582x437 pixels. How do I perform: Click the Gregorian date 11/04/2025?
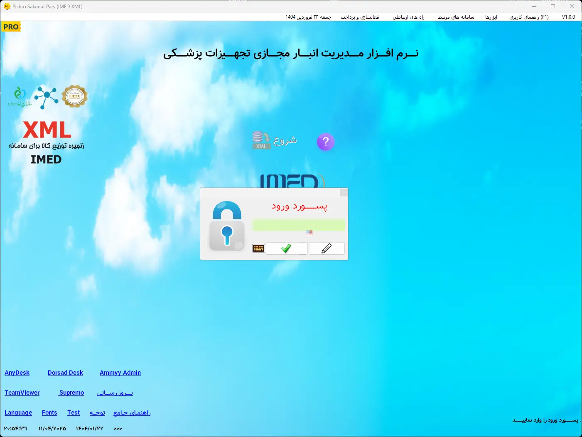click(52, 428)
